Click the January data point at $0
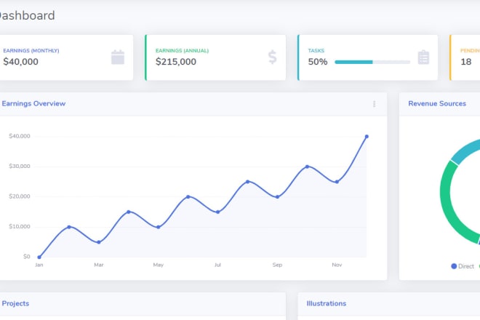Viewport: 480px width, 320px height. pyautogui.click(x=39, y=257)
